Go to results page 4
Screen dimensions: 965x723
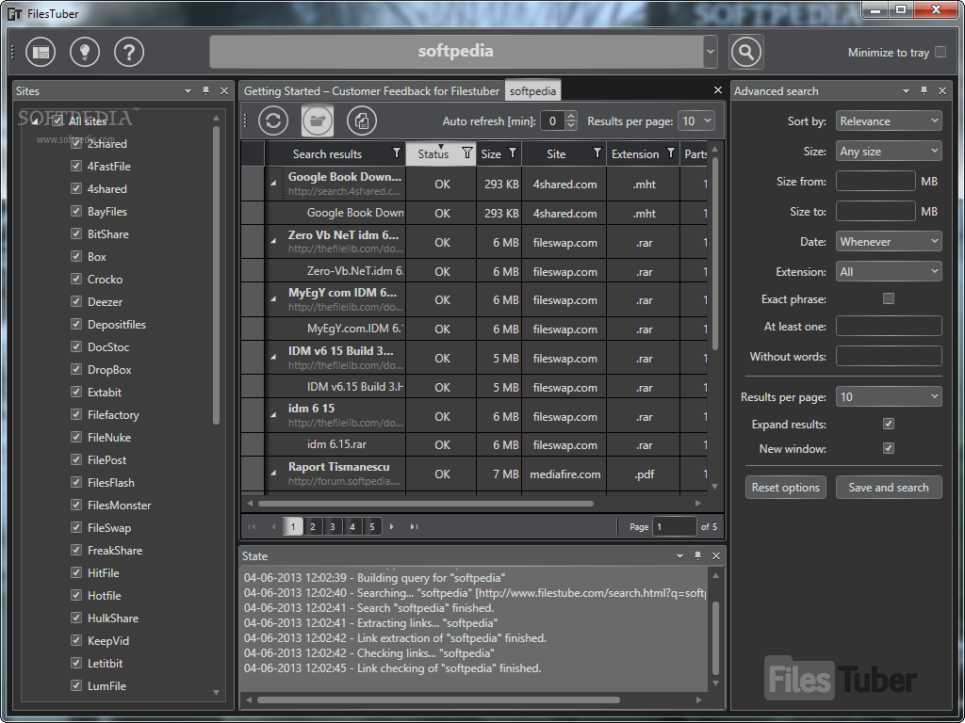pos(352,526)
